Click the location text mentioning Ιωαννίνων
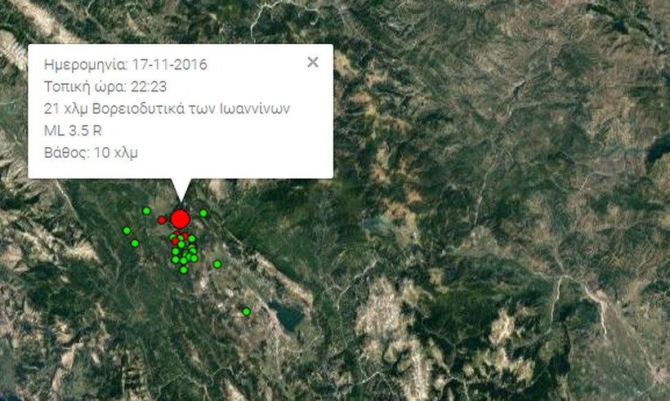Screen dimensions: 670x401 167,109
